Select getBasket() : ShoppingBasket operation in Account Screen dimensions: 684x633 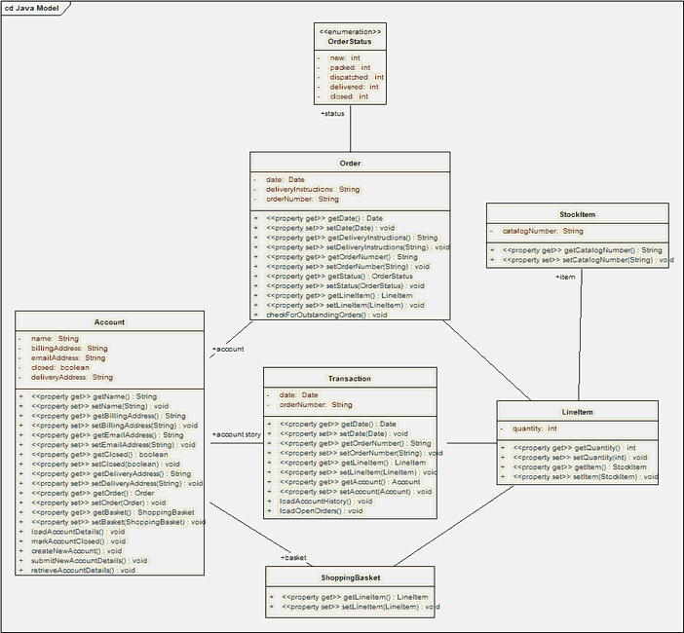click(113, 512)
